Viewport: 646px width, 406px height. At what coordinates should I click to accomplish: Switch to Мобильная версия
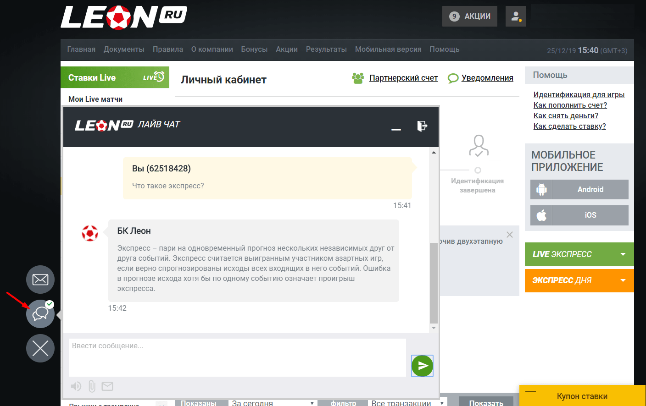[x=388, y=49]
